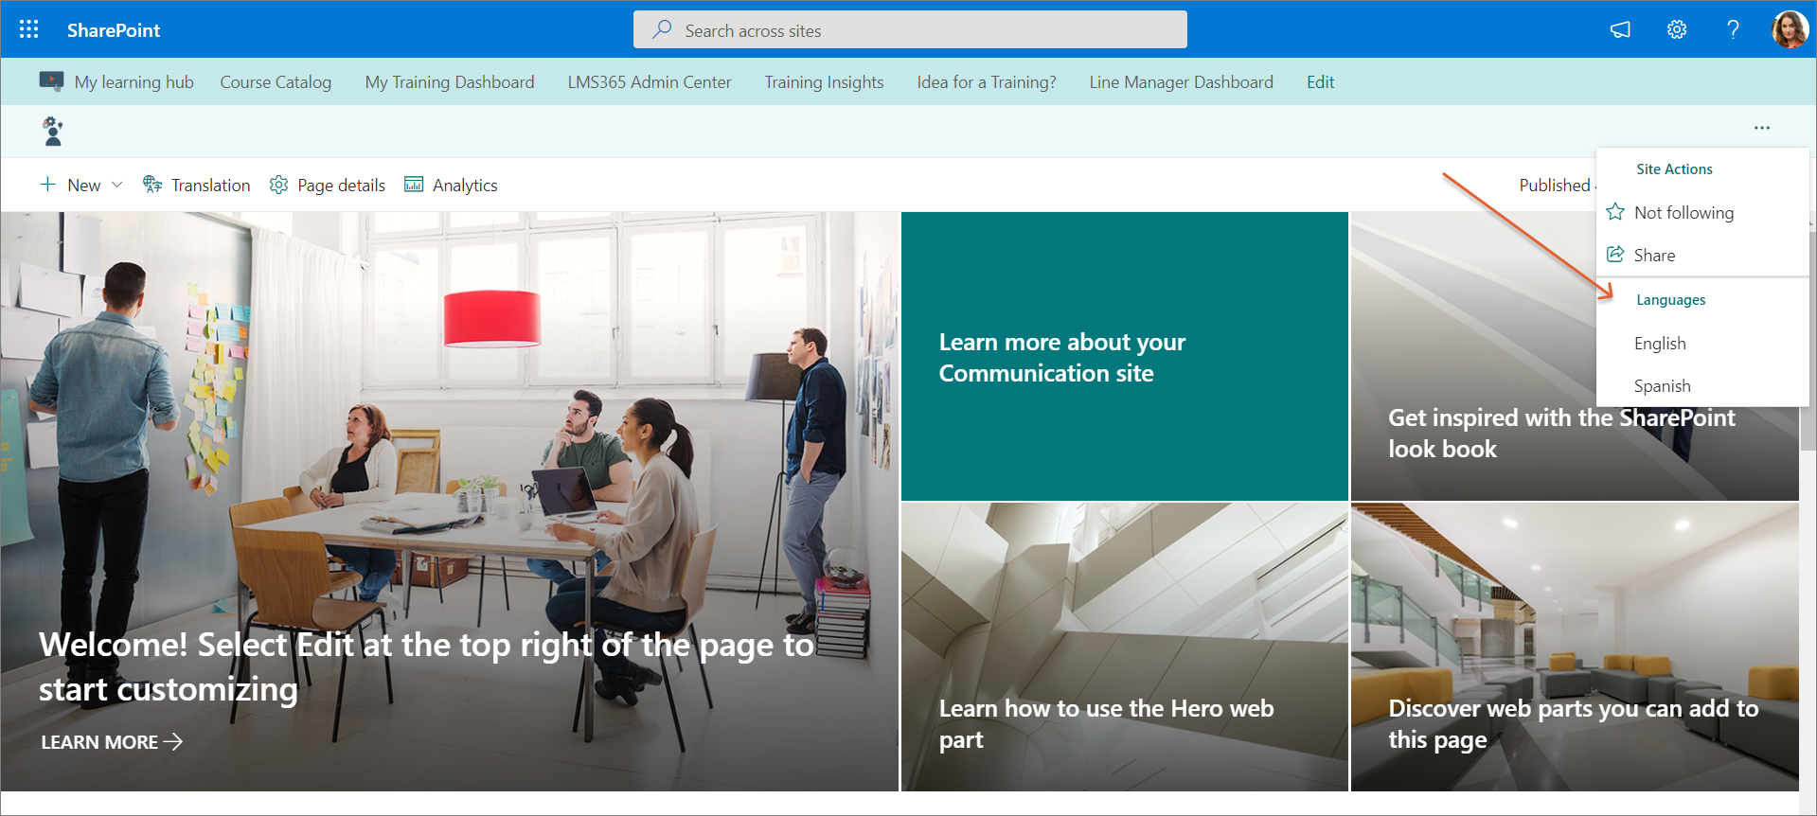Click the Translation toolbar icon
Image resolution: width=1817 pixels, height=816 pixels.
(152, 185)
